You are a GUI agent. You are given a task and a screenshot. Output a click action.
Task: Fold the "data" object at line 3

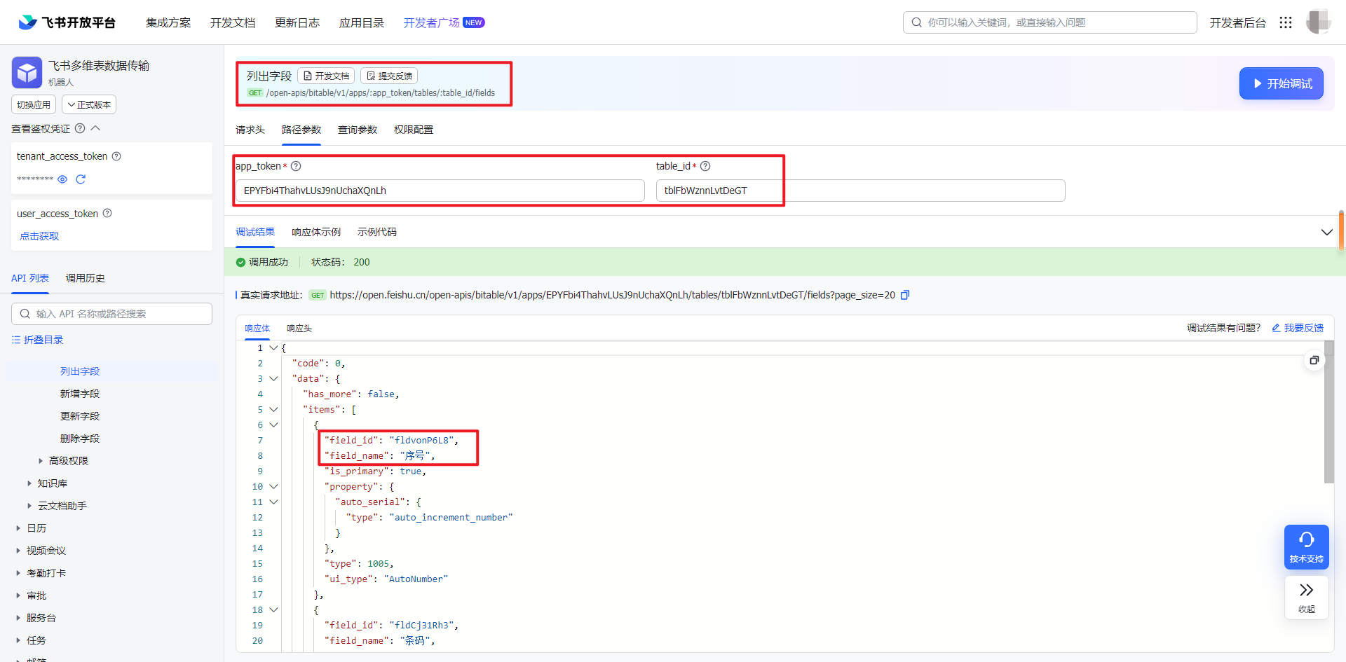[273, 378]
